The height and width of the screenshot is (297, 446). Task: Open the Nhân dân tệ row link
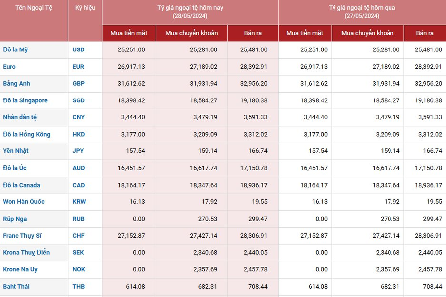pyautogui.click(x=20, y=117)
